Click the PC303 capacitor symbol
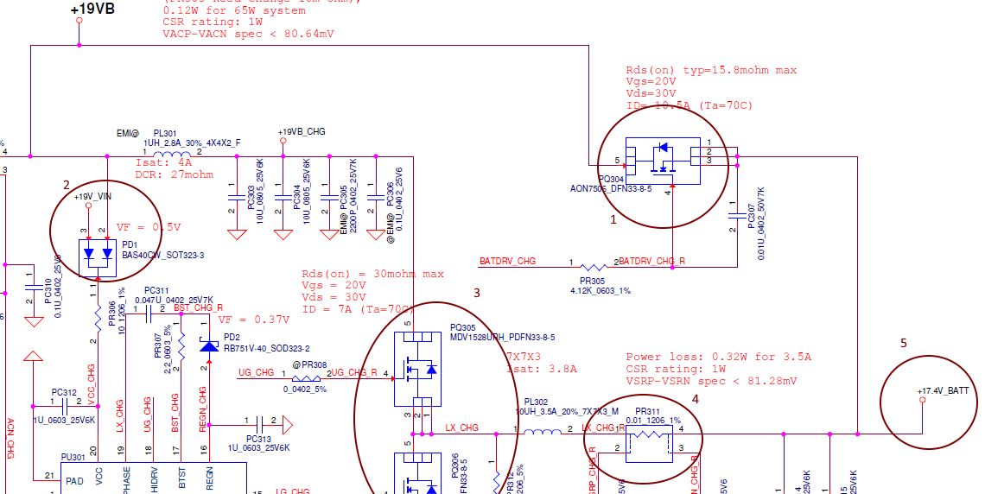The image size is (985, 494). tap(237, 197)
